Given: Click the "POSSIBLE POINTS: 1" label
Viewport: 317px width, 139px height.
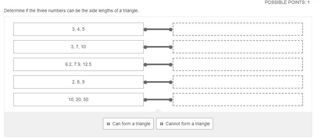Looking at the screenshot, I should point(287,2).
